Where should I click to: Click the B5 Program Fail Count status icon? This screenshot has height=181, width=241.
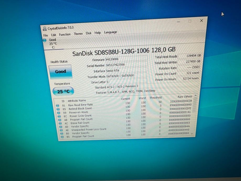tap(62, 137)
